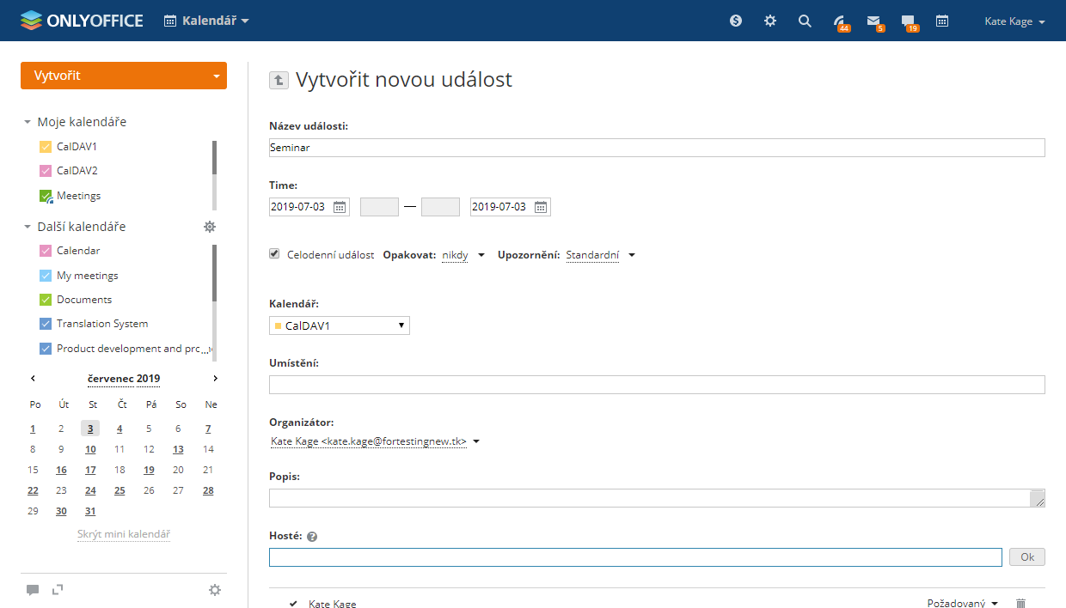Delete guest Kate Kage with trash icon

[x=1020, y=604]
